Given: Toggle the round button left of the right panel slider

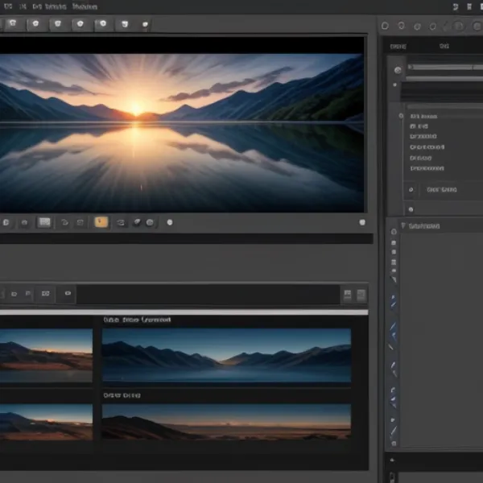Looking at the screenshot, I should [397, 70].
